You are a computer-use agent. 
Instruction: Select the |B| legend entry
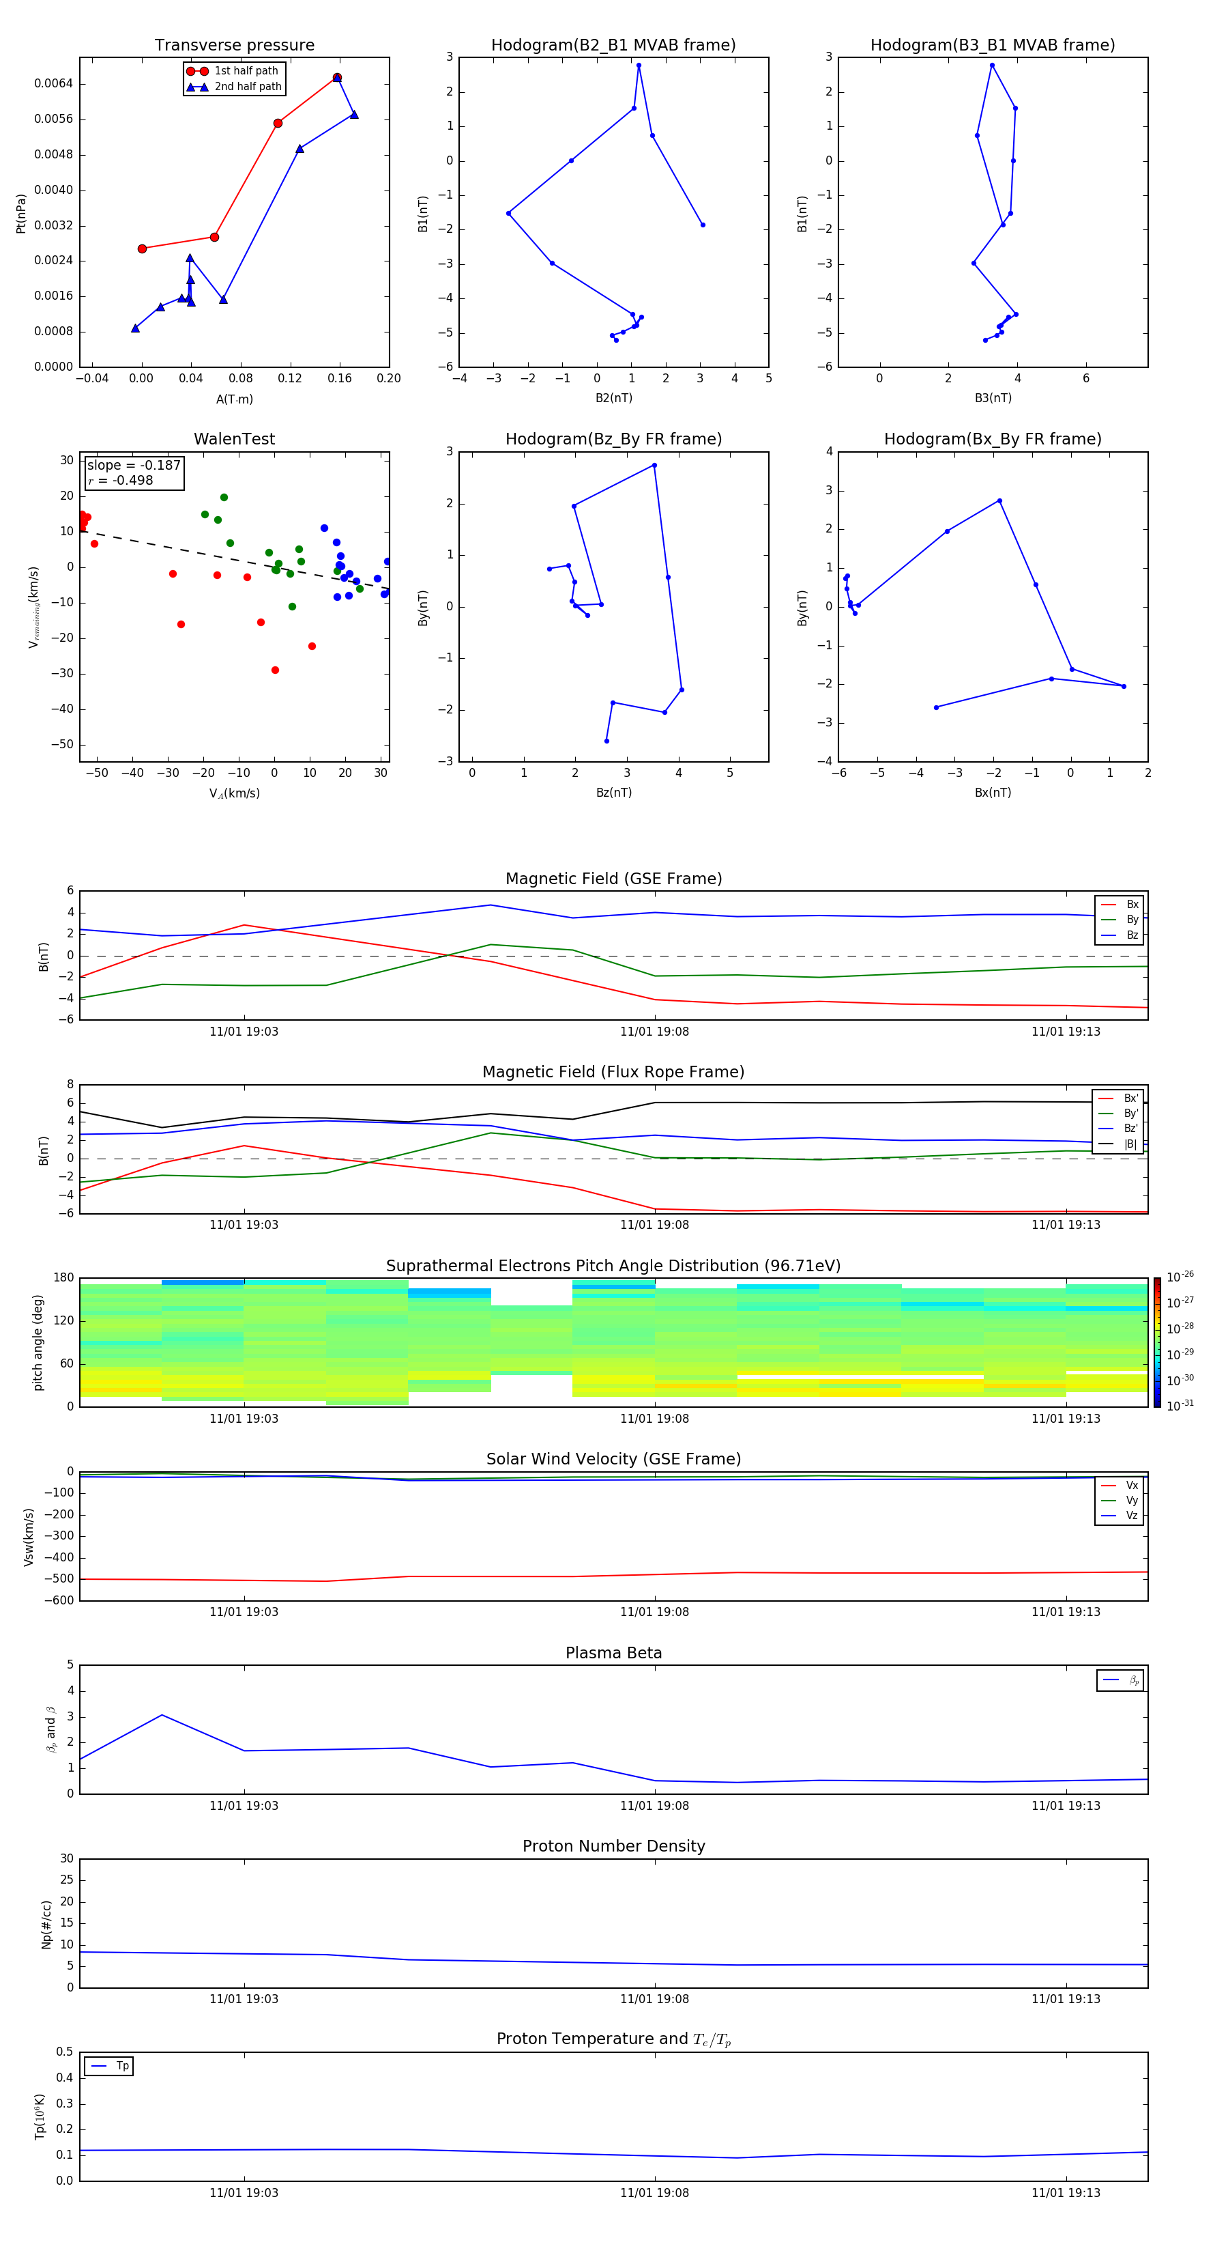[1119, 1144]
